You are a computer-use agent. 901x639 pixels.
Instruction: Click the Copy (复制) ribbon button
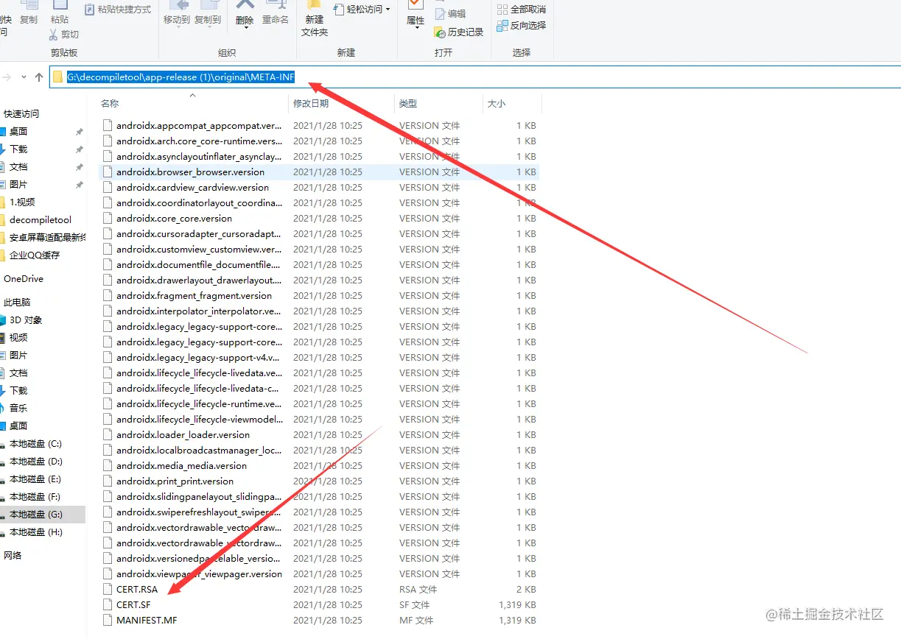29,13
